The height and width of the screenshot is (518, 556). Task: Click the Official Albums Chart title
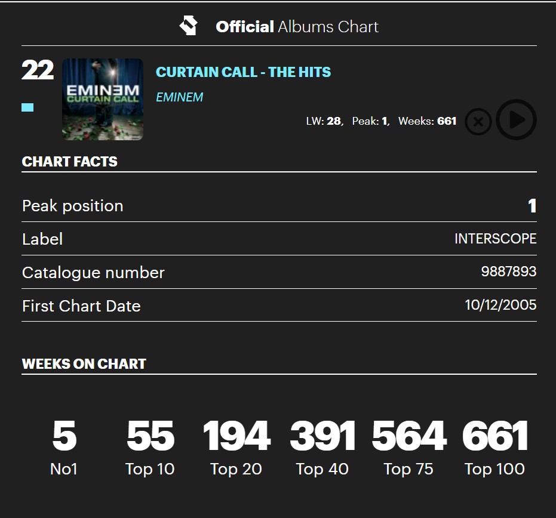[x=297, y=27]
